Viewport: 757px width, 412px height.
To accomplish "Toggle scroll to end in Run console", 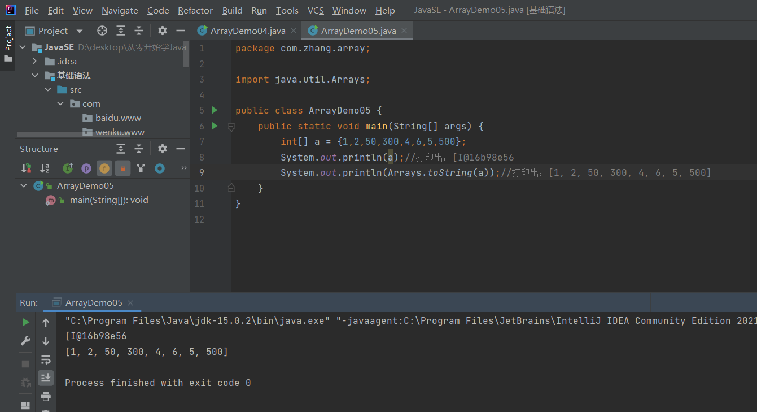I will (x=46, y=378).
